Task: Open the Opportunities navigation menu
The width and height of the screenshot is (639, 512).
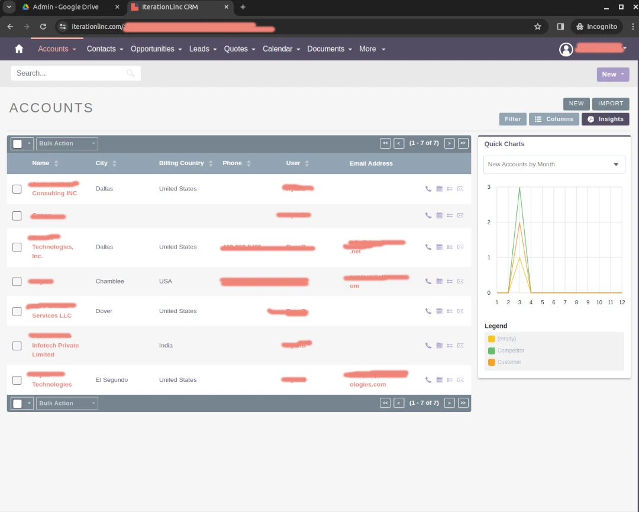Action: coord(156,49)
